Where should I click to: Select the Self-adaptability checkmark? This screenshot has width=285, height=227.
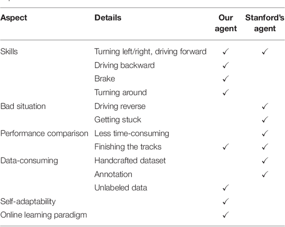pos(225,202)
